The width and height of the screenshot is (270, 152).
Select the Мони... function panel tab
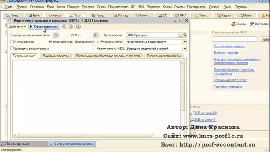click(246, 15)
